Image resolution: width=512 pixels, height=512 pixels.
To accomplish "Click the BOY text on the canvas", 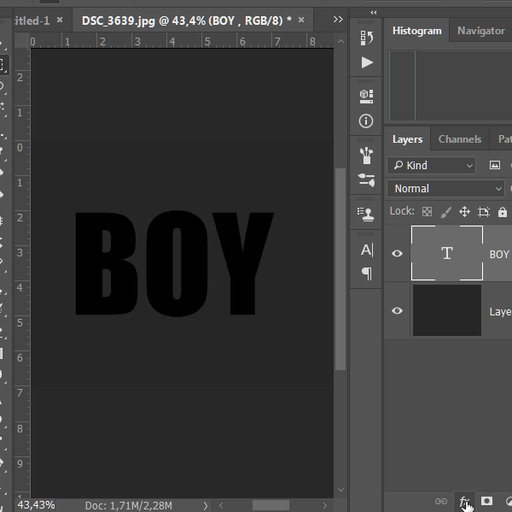I will pos(175,263).
